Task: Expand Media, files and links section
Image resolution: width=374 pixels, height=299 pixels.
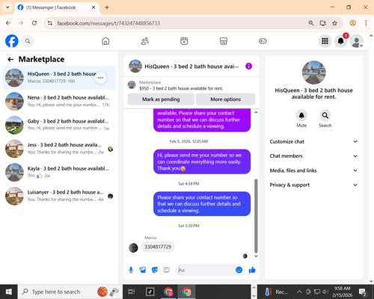Action: (x=313, y=170)
